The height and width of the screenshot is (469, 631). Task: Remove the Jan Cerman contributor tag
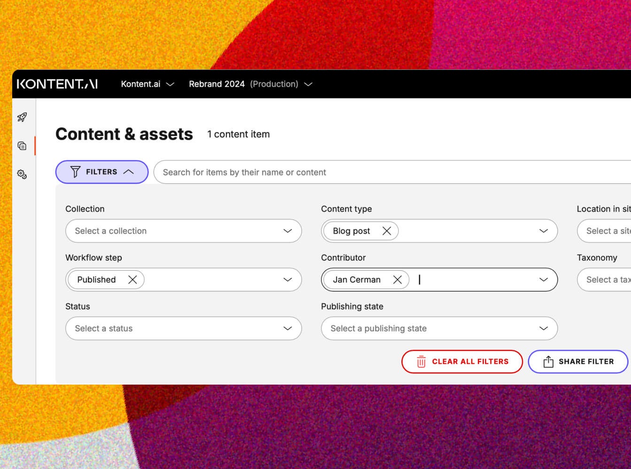click(x=397, y=280)
